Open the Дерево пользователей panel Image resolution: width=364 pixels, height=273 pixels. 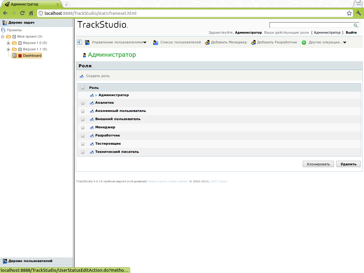pyautogui.click(x=30, y=261)
